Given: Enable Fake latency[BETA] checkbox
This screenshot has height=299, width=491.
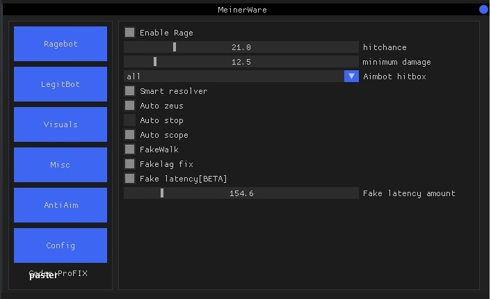Looking at the screenshot, I should (130, 179).
